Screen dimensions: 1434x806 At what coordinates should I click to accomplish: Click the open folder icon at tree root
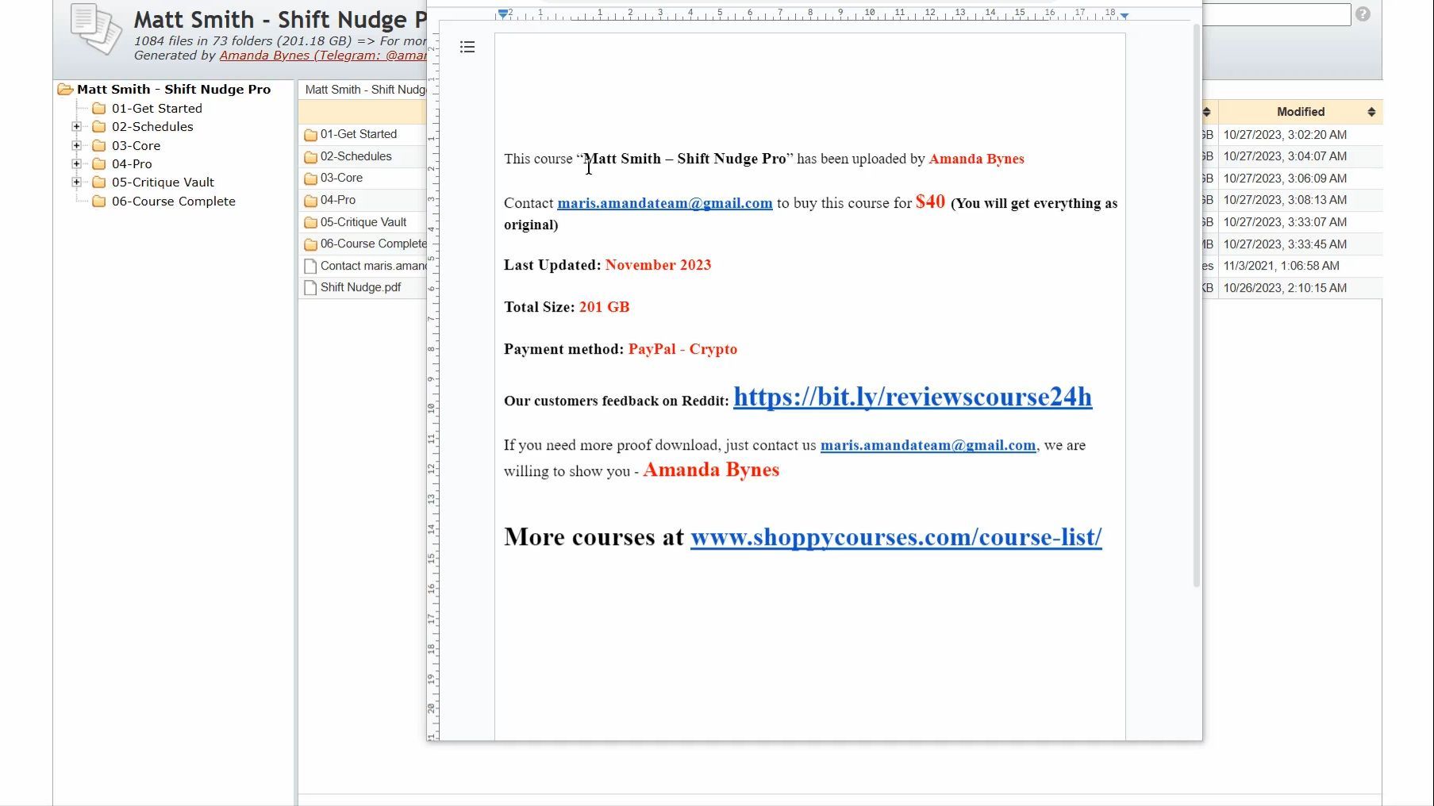coord(65,90)
